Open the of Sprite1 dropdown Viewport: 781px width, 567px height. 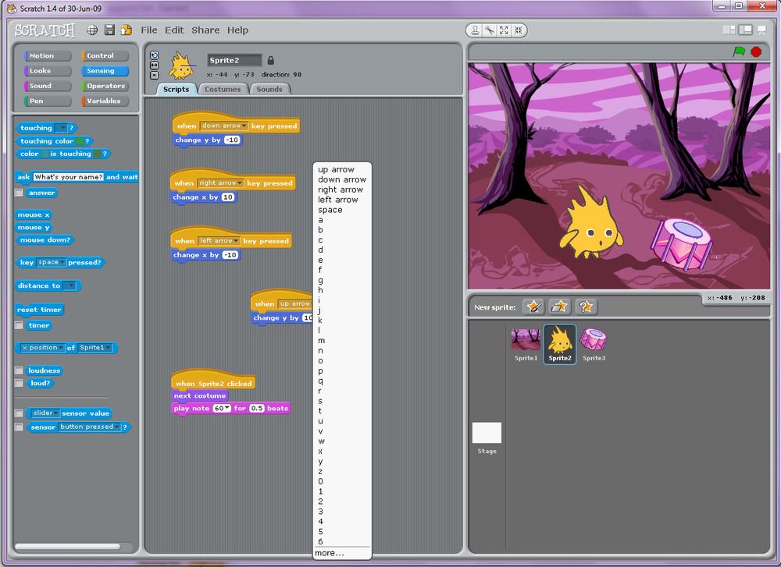tap(95, 348)
